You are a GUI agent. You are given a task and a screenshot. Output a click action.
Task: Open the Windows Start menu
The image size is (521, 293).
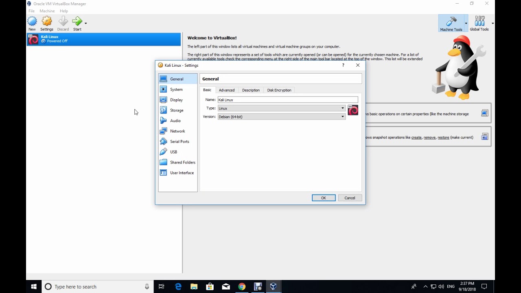(x=34, y=286)
